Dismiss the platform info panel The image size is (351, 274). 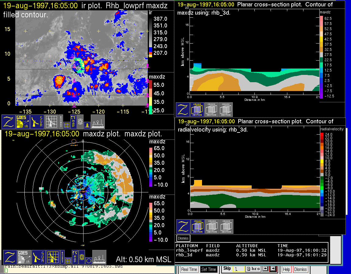pos(183,238)
